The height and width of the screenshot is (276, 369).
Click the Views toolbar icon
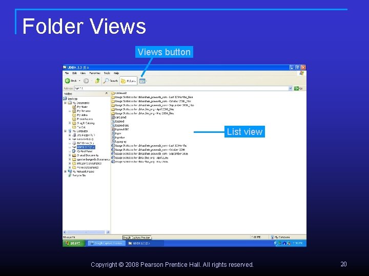point(142,81)
